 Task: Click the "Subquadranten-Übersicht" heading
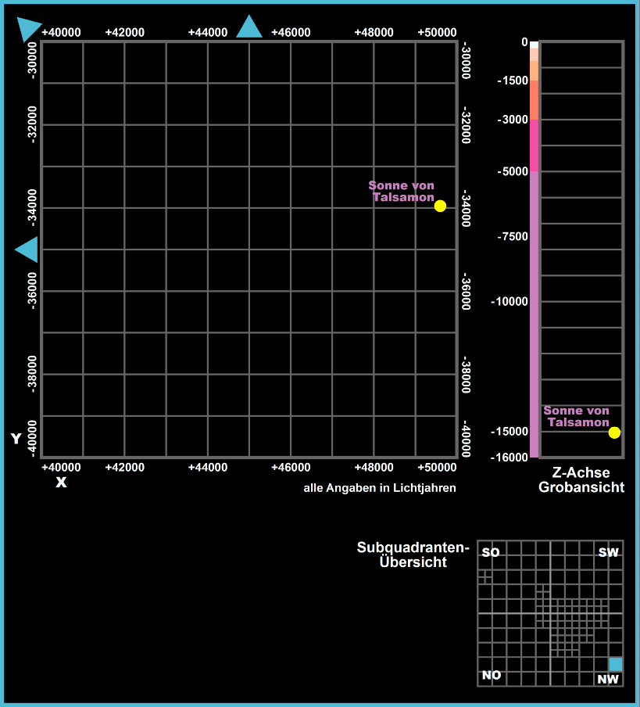point(413,554)
